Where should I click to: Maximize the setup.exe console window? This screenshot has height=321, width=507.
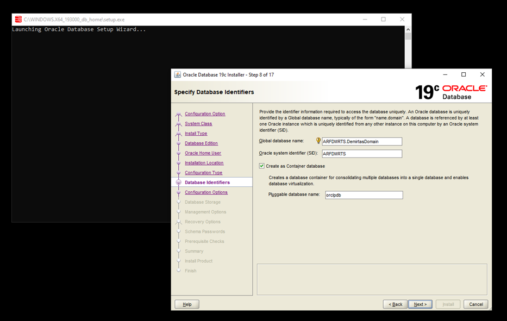(x=384, y=20)
